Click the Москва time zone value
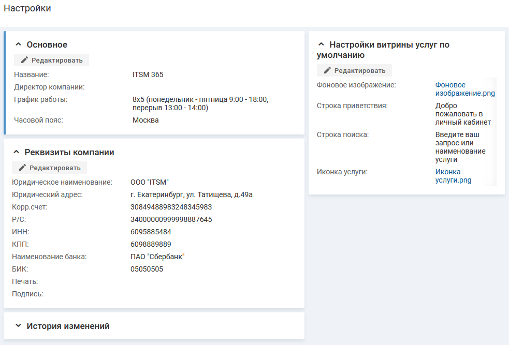The width and height of the screenshot is (509, 345). point(146,120)
